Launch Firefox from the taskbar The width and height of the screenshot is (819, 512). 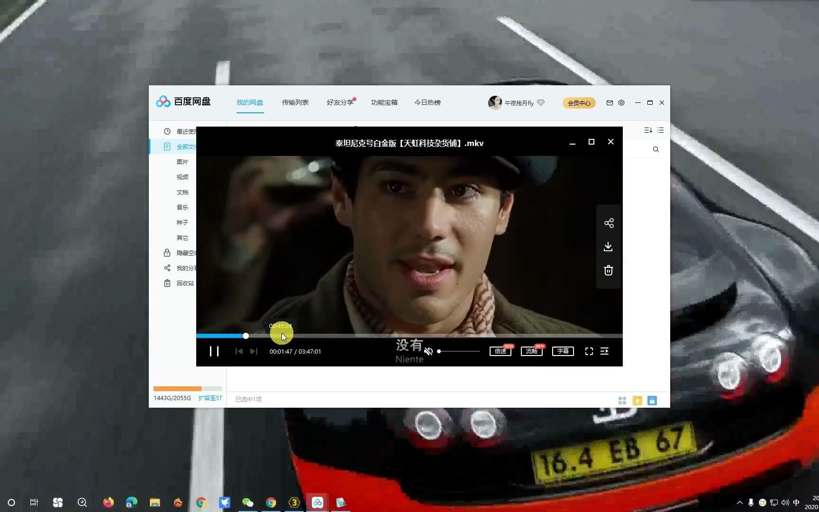tap(109, 503)
